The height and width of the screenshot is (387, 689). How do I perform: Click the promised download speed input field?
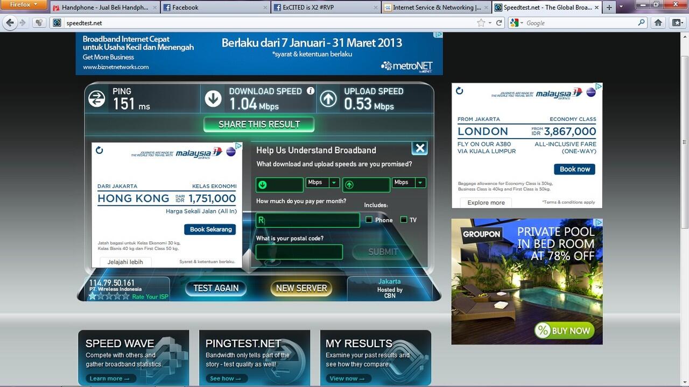pos(279,184)
